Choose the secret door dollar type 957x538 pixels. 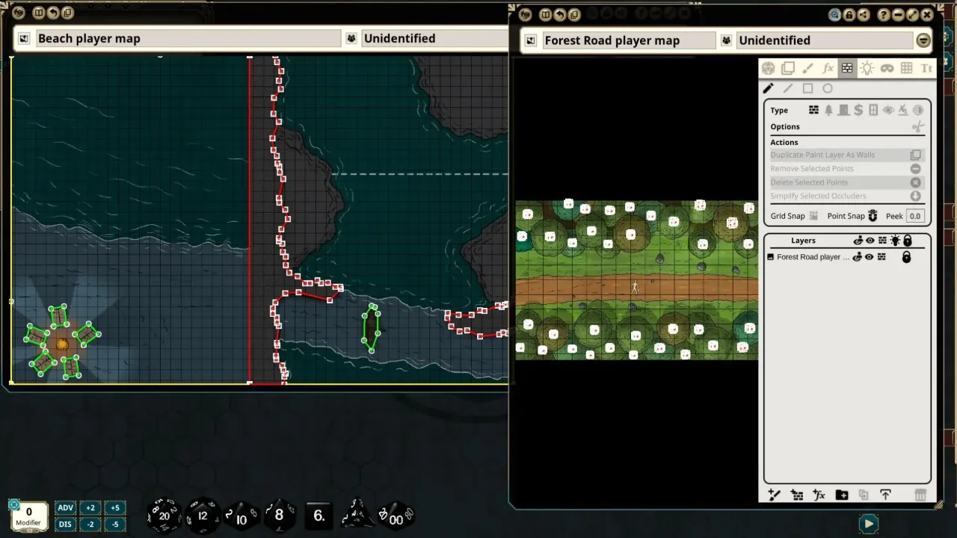858,110
